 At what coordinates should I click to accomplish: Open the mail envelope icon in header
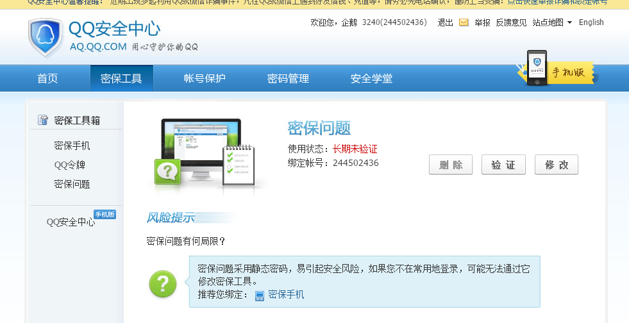pos(464,22)
